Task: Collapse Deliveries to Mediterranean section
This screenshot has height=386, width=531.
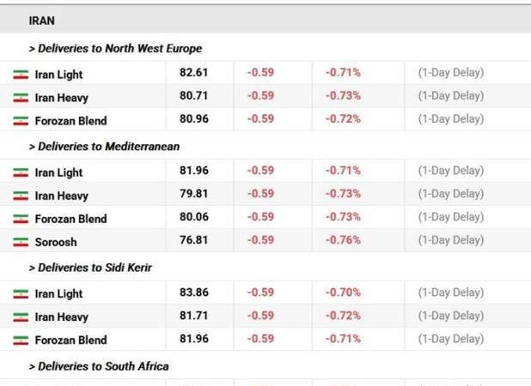Action: coord(104,147)
